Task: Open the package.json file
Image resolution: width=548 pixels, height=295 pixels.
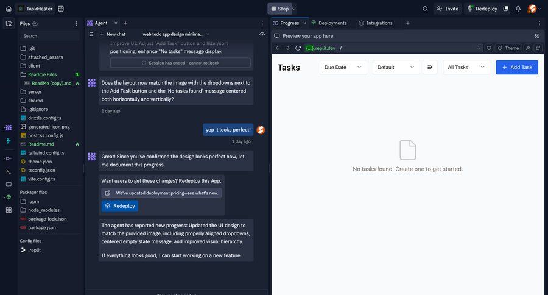Action: pos(42,227)
